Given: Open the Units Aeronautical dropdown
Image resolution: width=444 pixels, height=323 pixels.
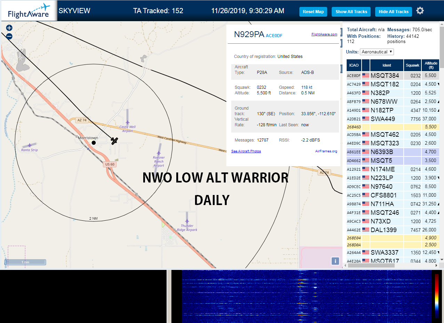Looking at the screenshot, I should tap(377, 52).
